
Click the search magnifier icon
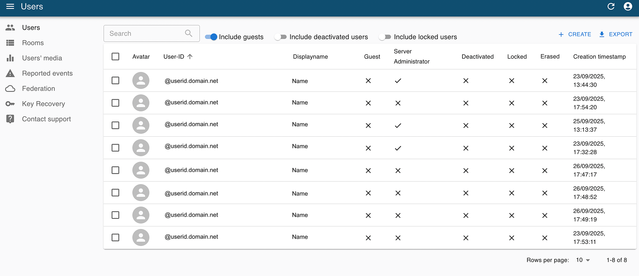189,33
